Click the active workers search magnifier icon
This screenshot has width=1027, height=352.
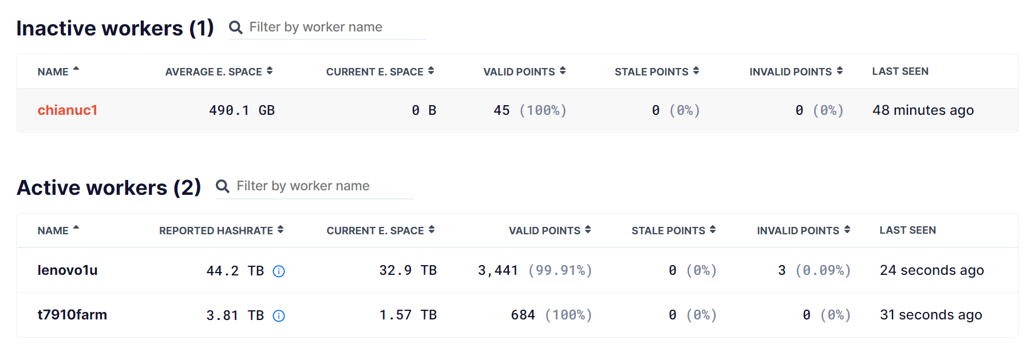click(x=223, y=186)
